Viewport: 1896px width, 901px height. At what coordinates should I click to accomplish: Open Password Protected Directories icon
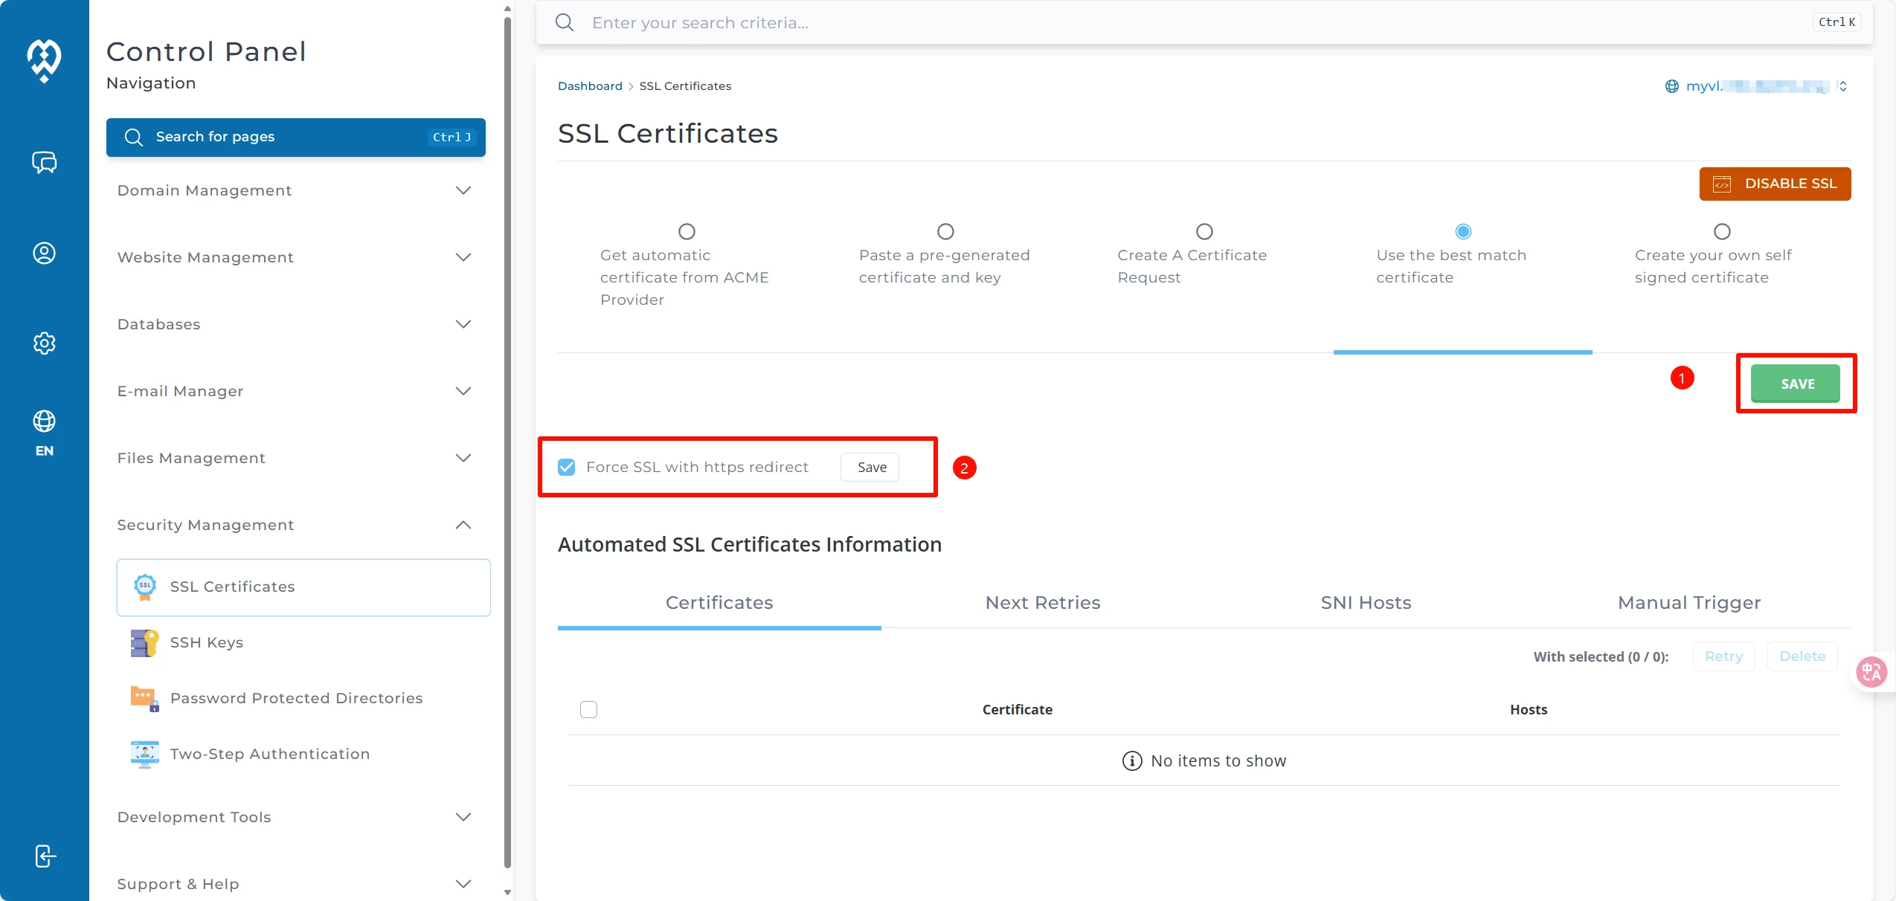[144, 698]
